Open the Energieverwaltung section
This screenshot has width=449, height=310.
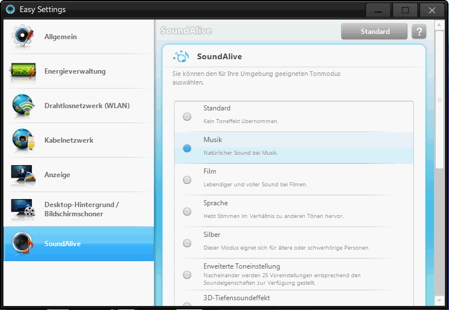(79, 71)
